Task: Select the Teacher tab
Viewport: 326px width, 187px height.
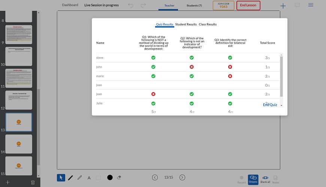Action: pos(169,6)
